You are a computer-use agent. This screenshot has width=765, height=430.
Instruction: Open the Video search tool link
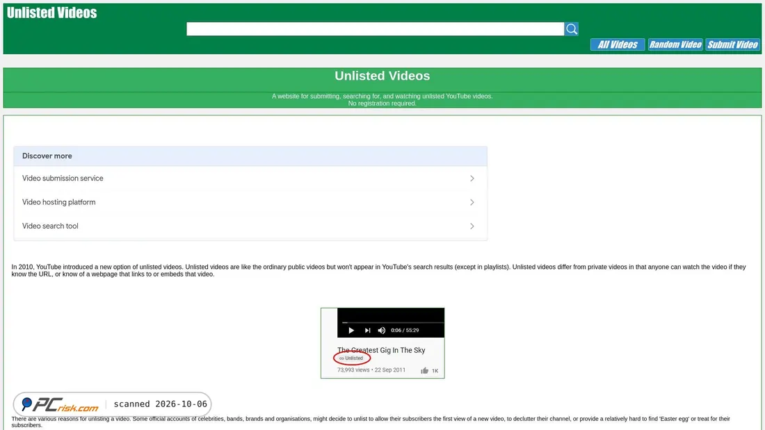(x=50, y=226)
